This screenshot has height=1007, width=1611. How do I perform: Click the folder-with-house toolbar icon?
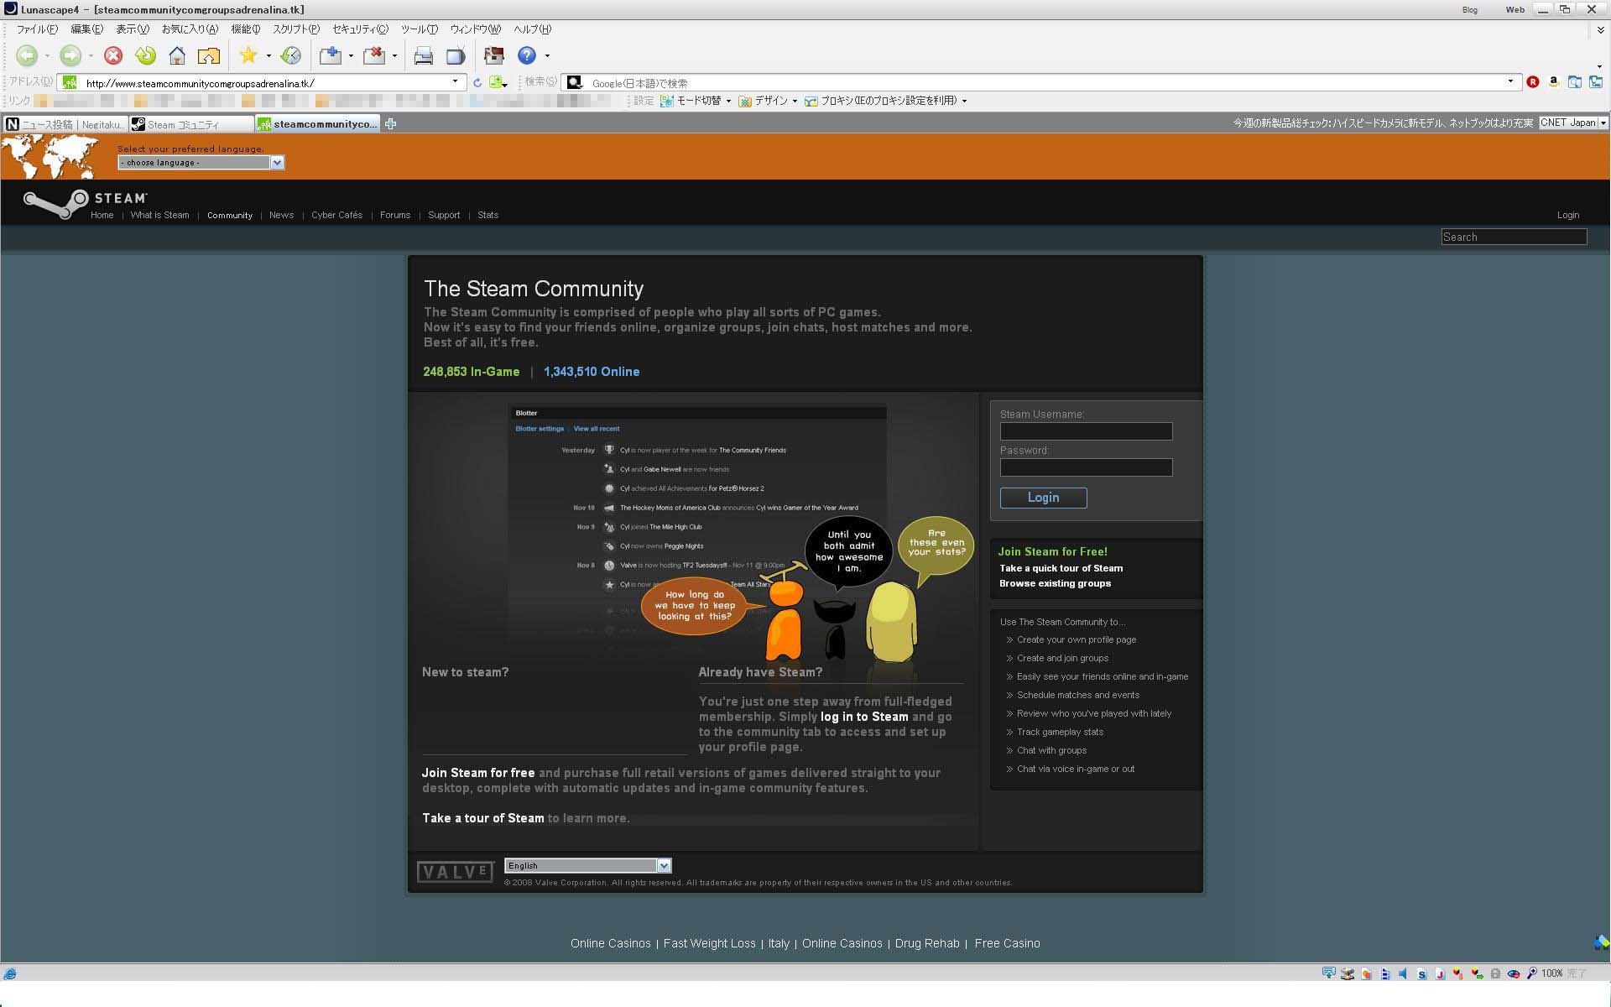208,55
